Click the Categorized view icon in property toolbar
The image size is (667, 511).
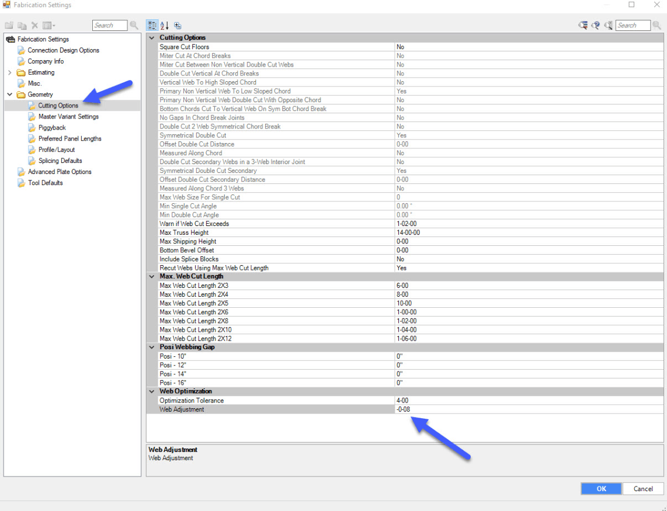pos(152,25)
